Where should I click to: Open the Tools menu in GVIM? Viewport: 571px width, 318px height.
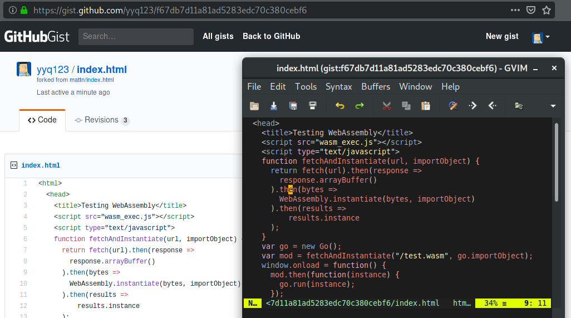pyautogui.click(x=306, y=87)
